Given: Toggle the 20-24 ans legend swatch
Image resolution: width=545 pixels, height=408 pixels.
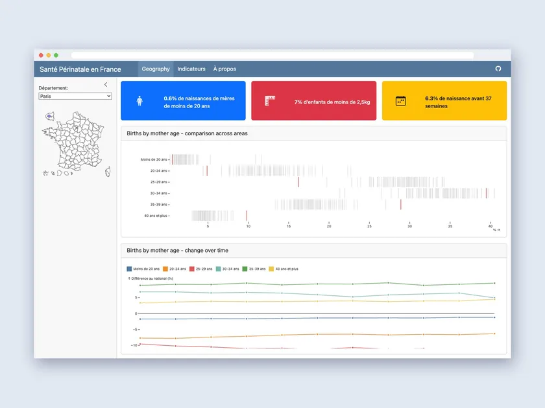Looking at the screenshot, I should (x=165, y=269).
